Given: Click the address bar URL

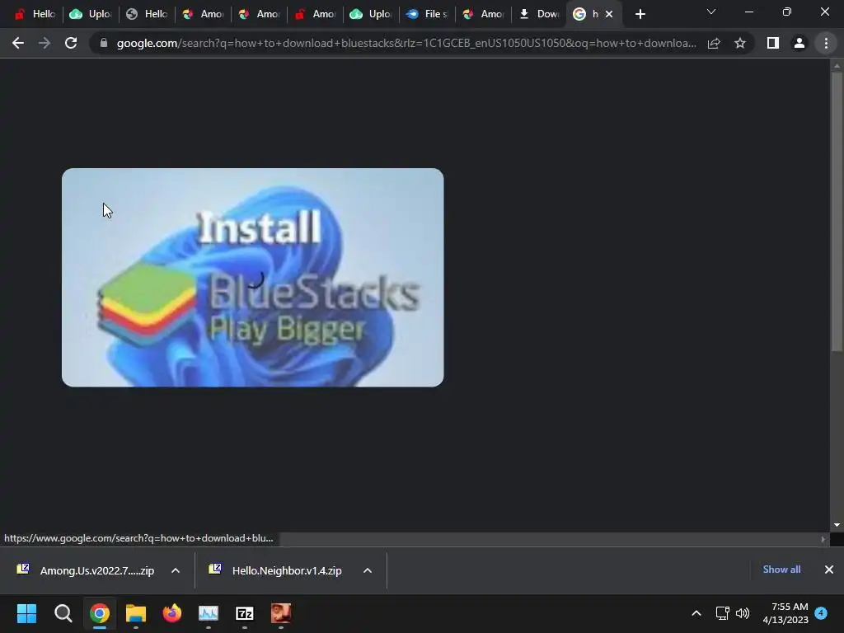Looking at the screenshot, I should click(x=406, y=43).
